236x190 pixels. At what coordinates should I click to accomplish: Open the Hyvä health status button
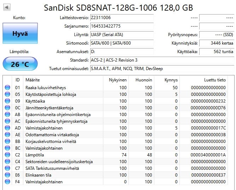pyautogui.click(x=20, y=33)
